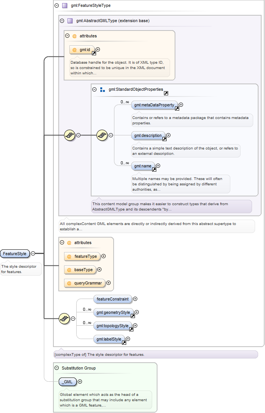Select the gml:labelStyle element node

[109, 339]
